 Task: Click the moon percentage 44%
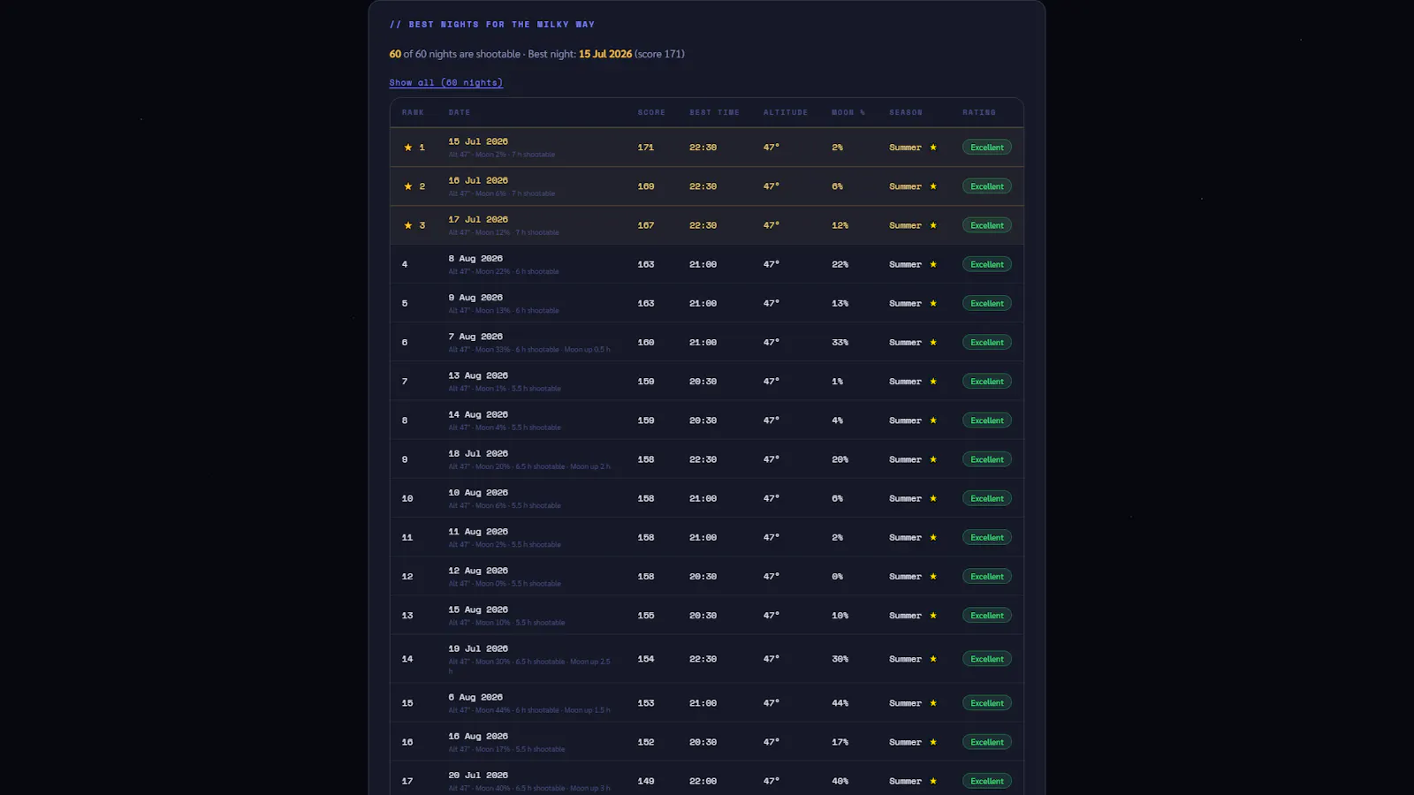840,703
